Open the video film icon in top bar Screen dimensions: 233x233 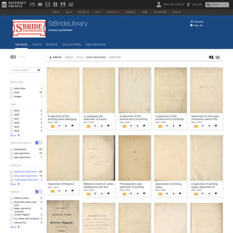48,4
